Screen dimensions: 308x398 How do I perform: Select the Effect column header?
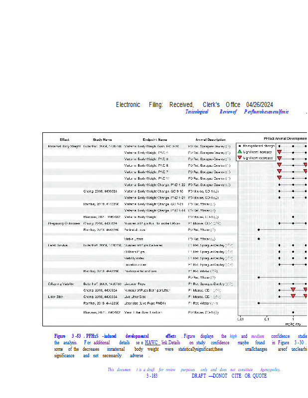(x=65, y=139)
